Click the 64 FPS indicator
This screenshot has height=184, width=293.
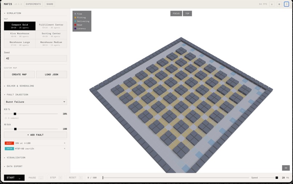(263, 4)
